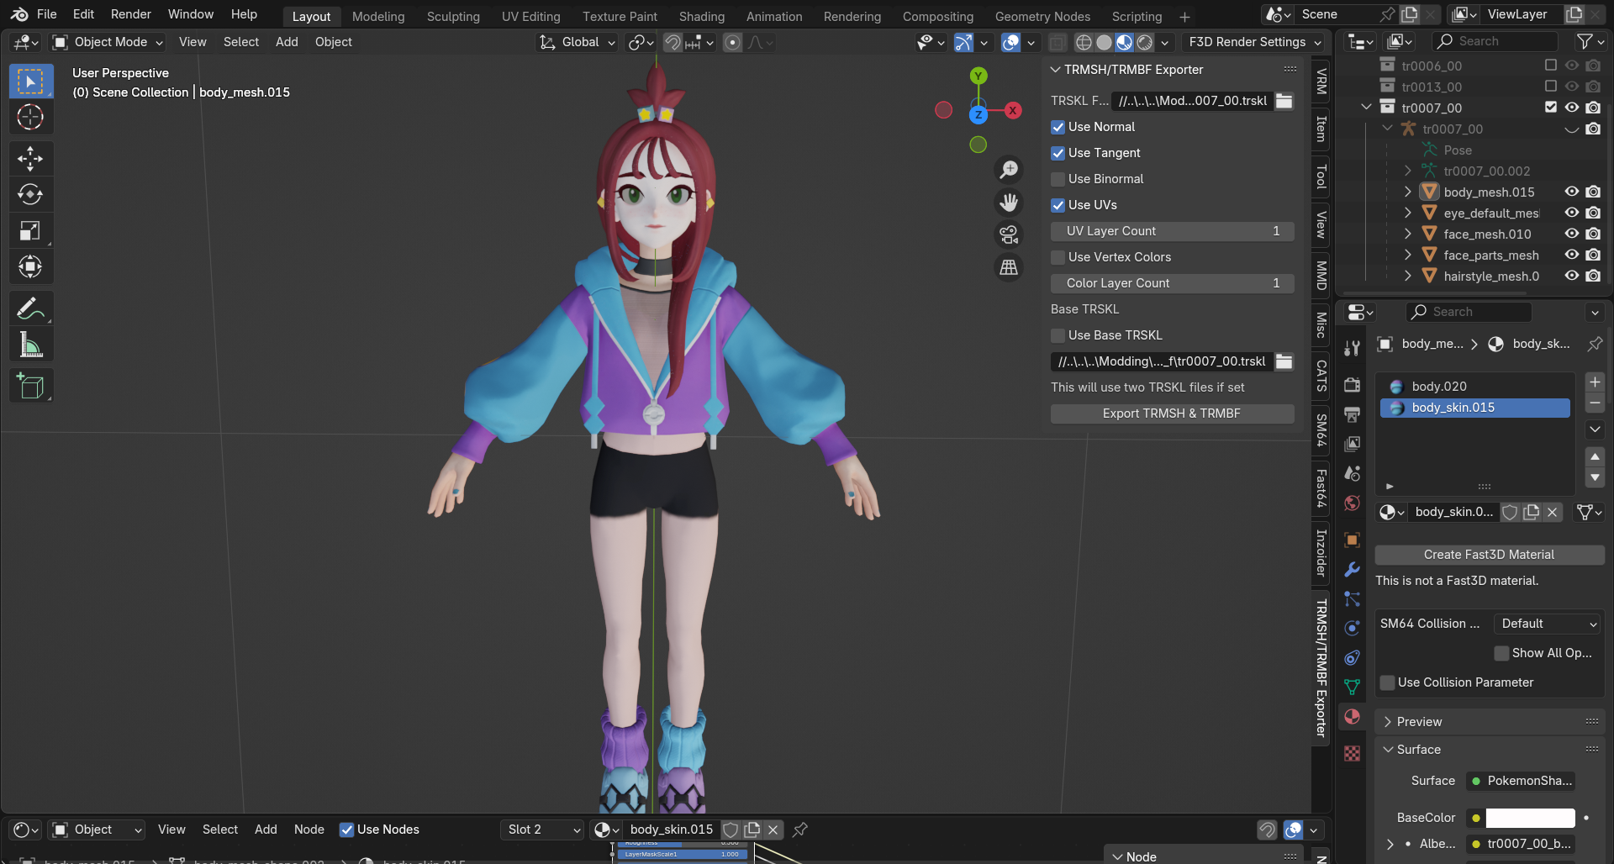Screen dimensions: 1614x864
Task: Open the F3D Render Settings dropdown
Action: tap(1253, 42)
